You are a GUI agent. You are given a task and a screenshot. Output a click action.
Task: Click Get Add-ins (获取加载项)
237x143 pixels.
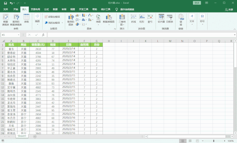pos(53,17)
